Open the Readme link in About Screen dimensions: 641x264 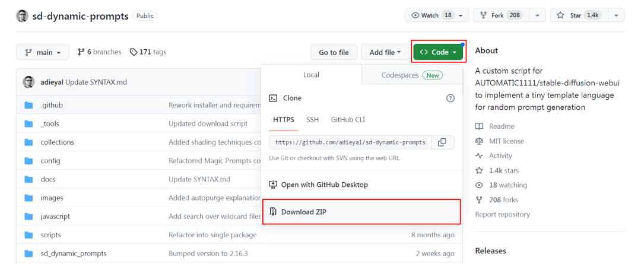pyautogui.click(x=502, y=126)
